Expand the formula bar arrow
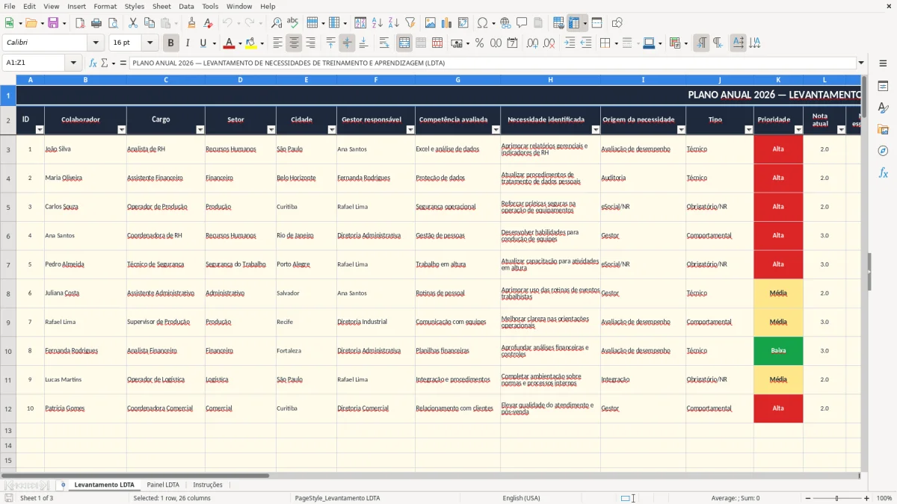 [x=861, y=63]
